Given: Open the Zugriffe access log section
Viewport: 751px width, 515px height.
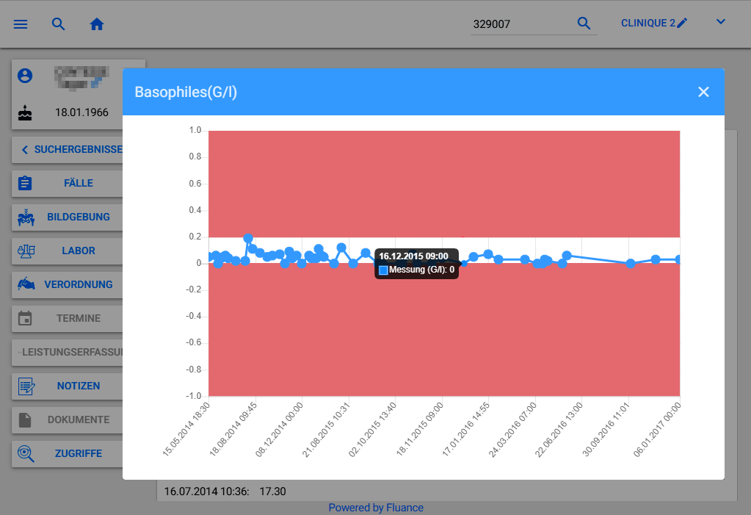Looking at the screenshot, I should [x=78, y=453].
